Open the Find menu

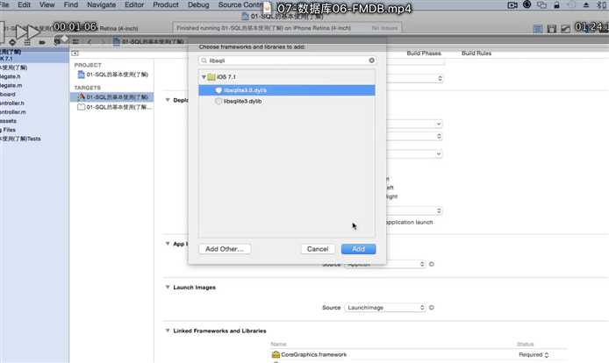(71, 4)
